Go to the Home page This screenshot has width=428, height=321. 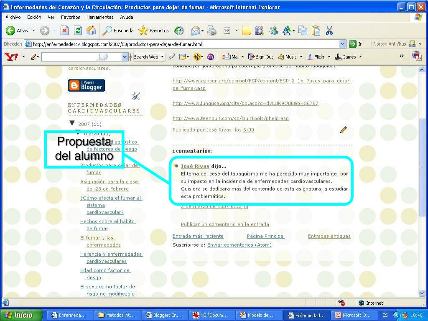click(x=91, y=31)
